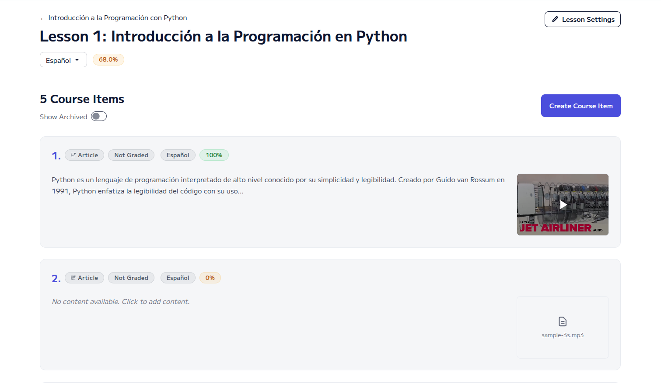Click the Article icon on item 1

pyautogui.click(x=73, y=155)
